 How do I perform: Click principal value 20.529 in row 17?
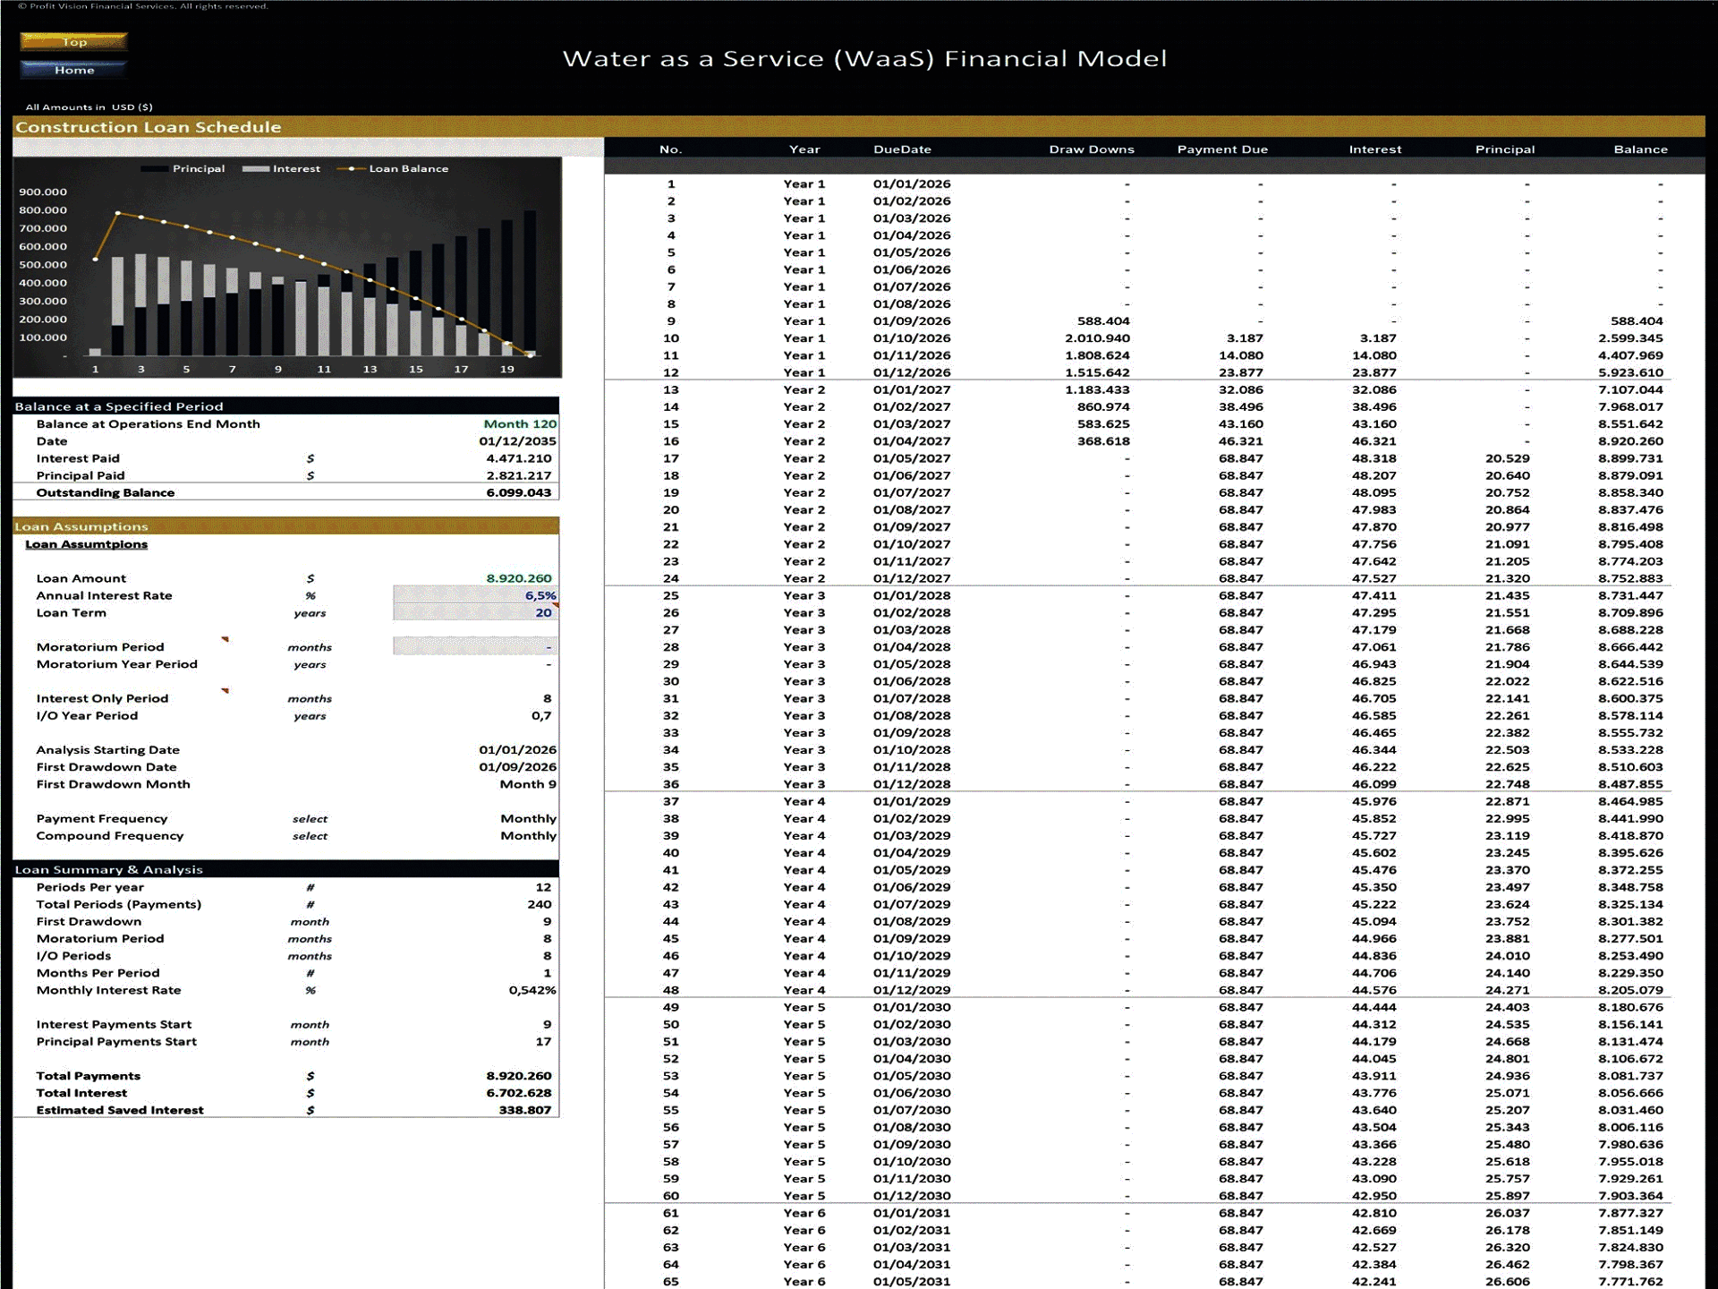click(1508, 458)
